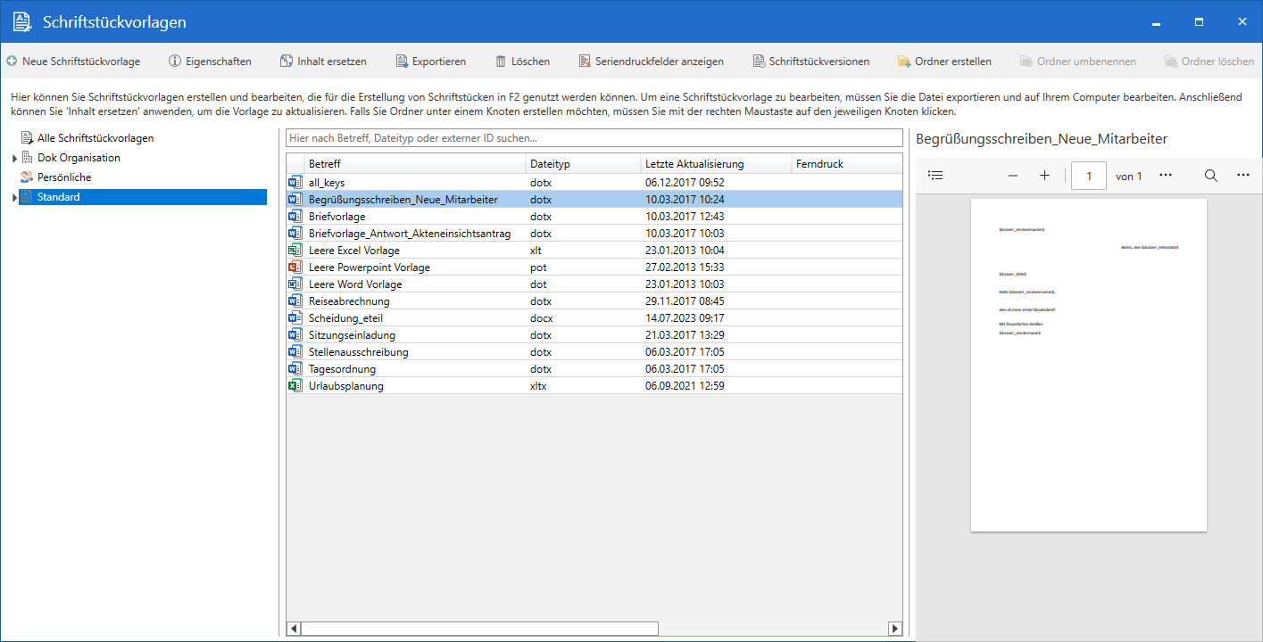Click the template search input field
The width and height of the screenshot is (1263, 642).
click(x=594, y=138)
